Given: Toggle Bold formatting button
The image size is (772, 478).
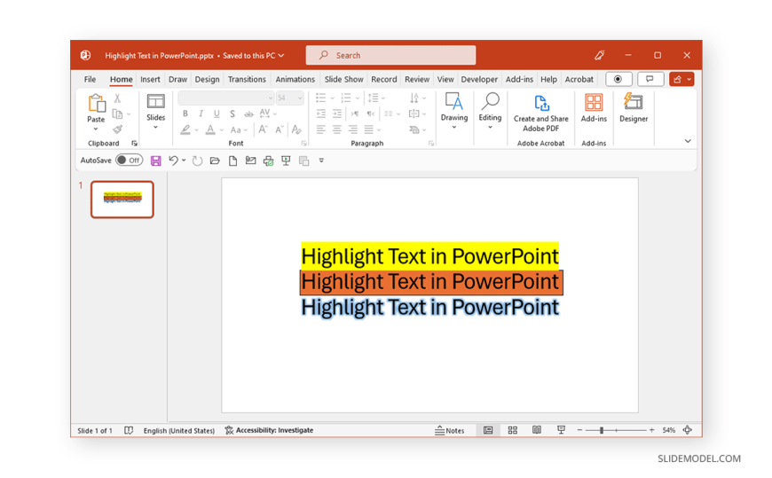Looking at the screenshot, I should pos(185,114).
